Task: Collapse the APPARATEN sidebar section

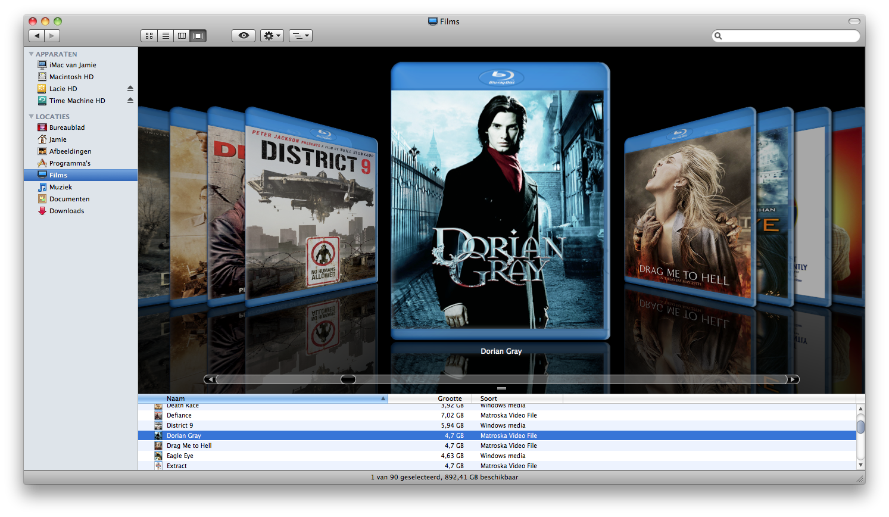Action: (32, 54)
